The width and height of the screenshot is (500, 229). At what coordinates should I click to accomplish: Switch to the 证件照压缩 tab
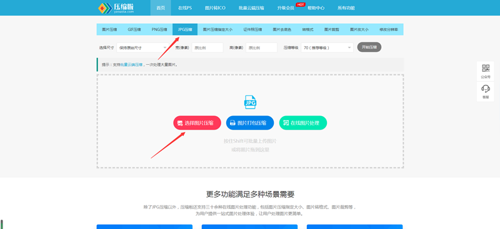point(252,29)
